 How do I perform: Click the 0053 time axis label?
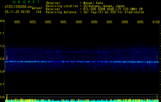pos(48,22)
